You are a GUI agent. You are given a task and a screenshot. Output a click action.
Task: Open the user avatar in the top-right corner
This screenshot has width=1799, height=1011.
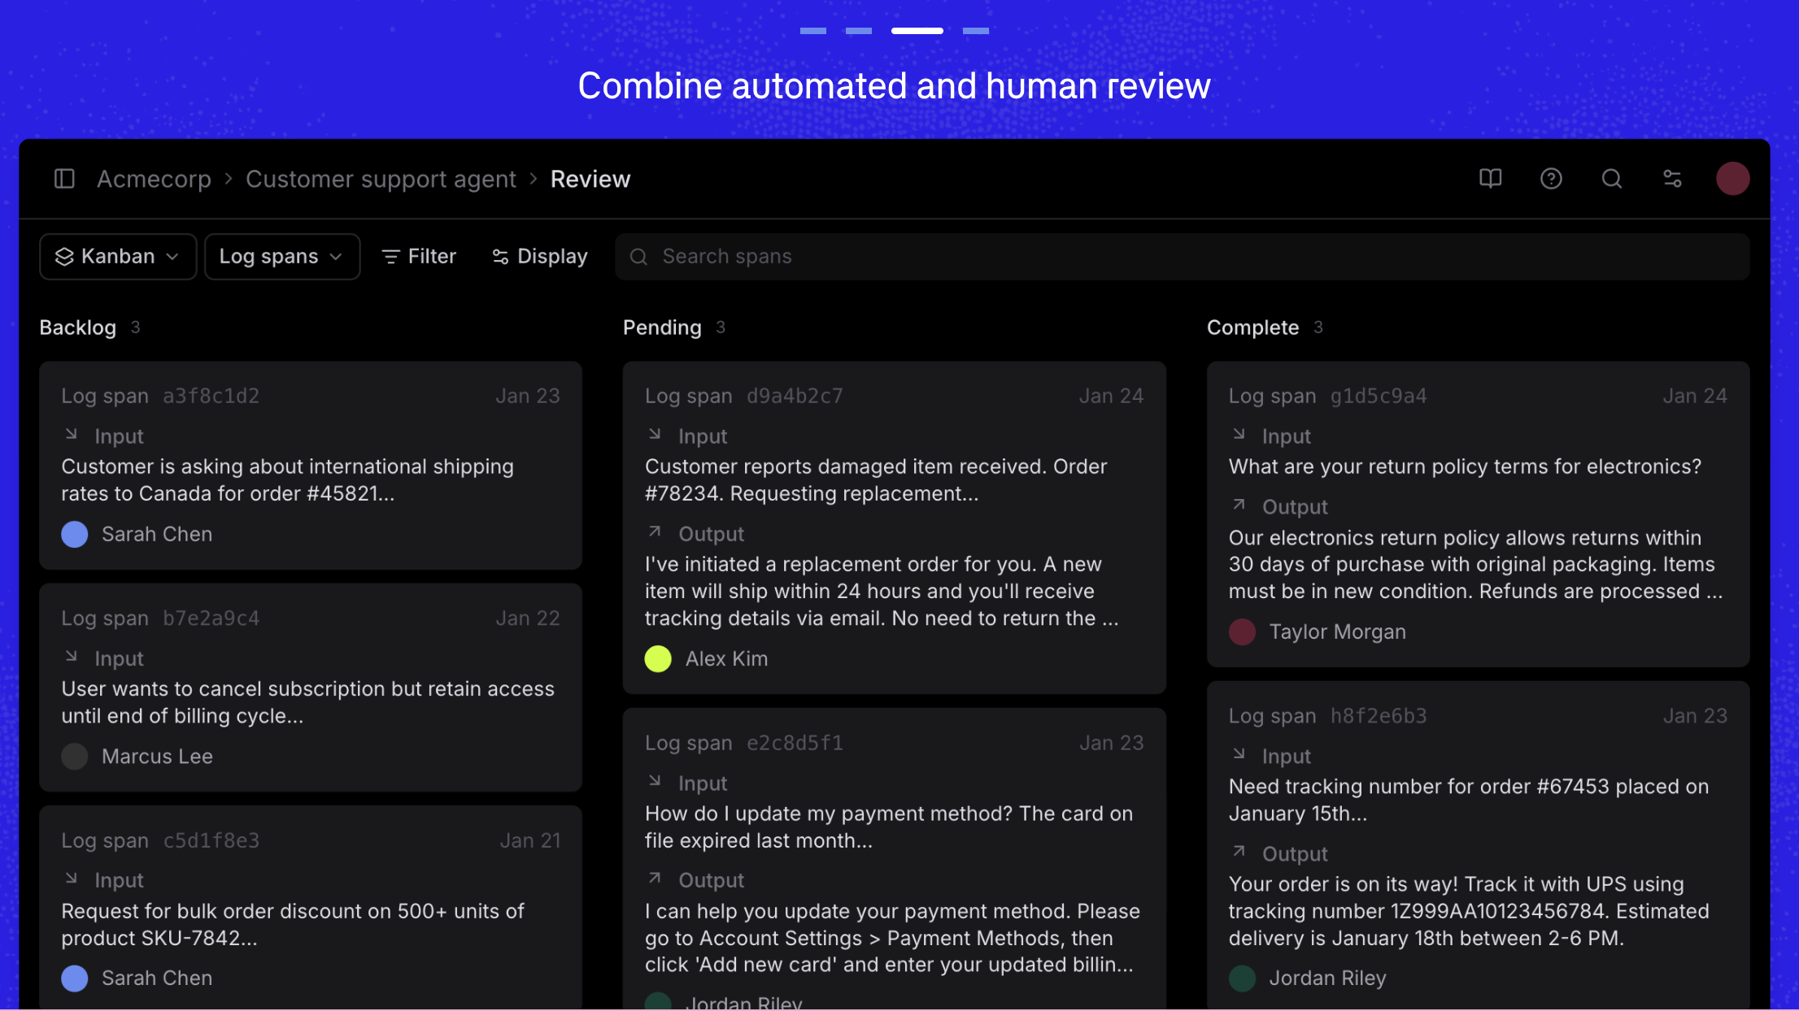pyautogui.click(x=1732, y=179)
